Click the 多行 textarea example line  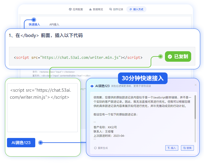tap(54, 72)
